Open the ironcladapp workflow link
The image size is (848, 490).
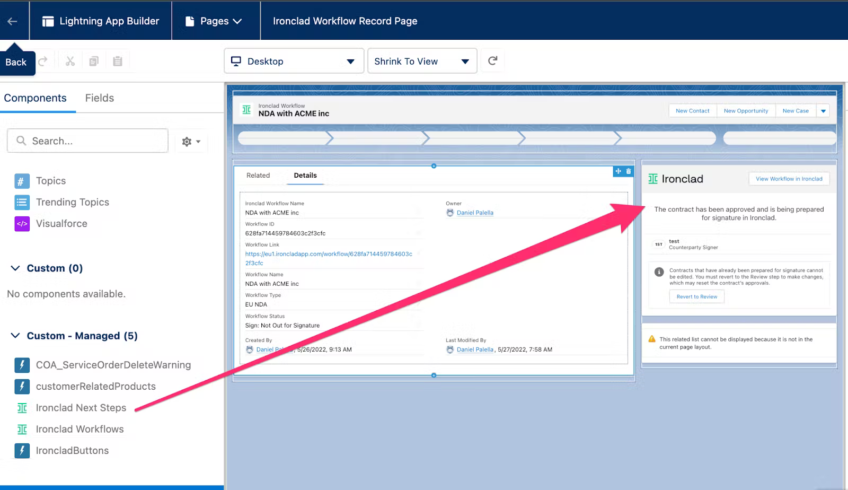click(x=329, y=258)
